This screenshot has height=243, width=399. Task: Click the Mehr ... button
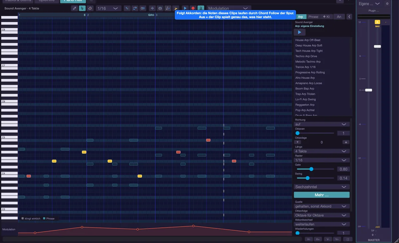coord(322,195)
